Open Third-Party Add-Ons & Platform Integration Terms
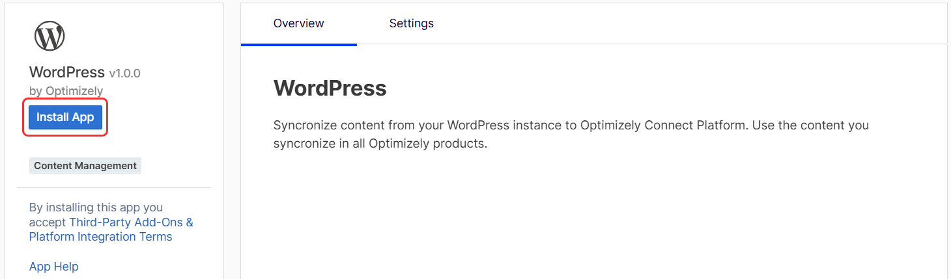Image resolution: width=951 pixels, height=279 pixels. (x=111, y=230)
